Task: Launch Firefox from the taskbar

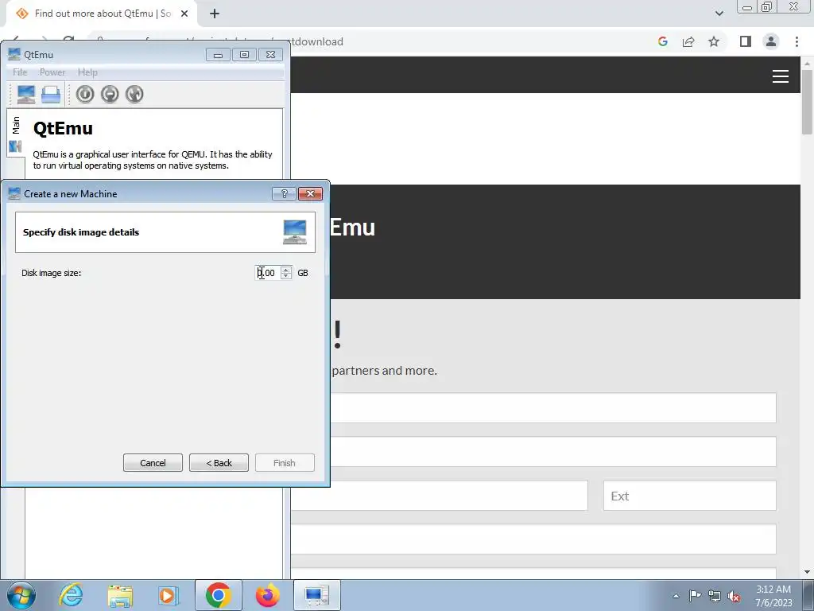Action: (267, 595)
